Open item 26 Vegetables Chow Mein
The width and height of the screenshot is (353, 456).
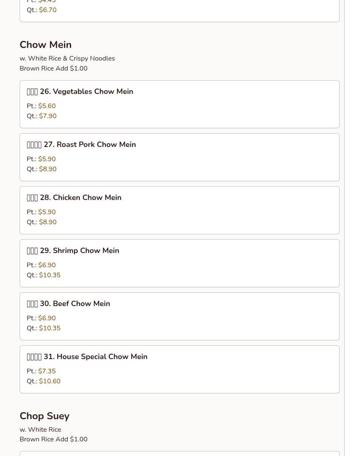point(179,104)
